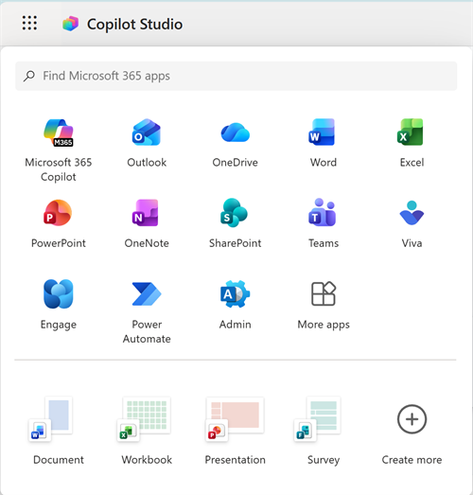Launch Power Automate app icon

click(147, 294)
